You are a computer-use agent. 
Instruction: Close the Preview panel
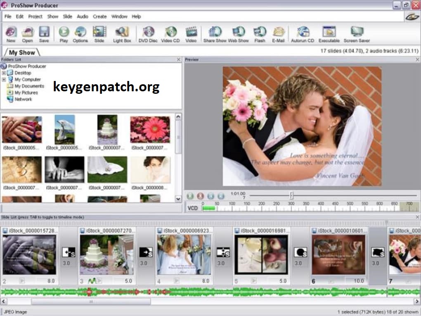[x=417, y=59]
